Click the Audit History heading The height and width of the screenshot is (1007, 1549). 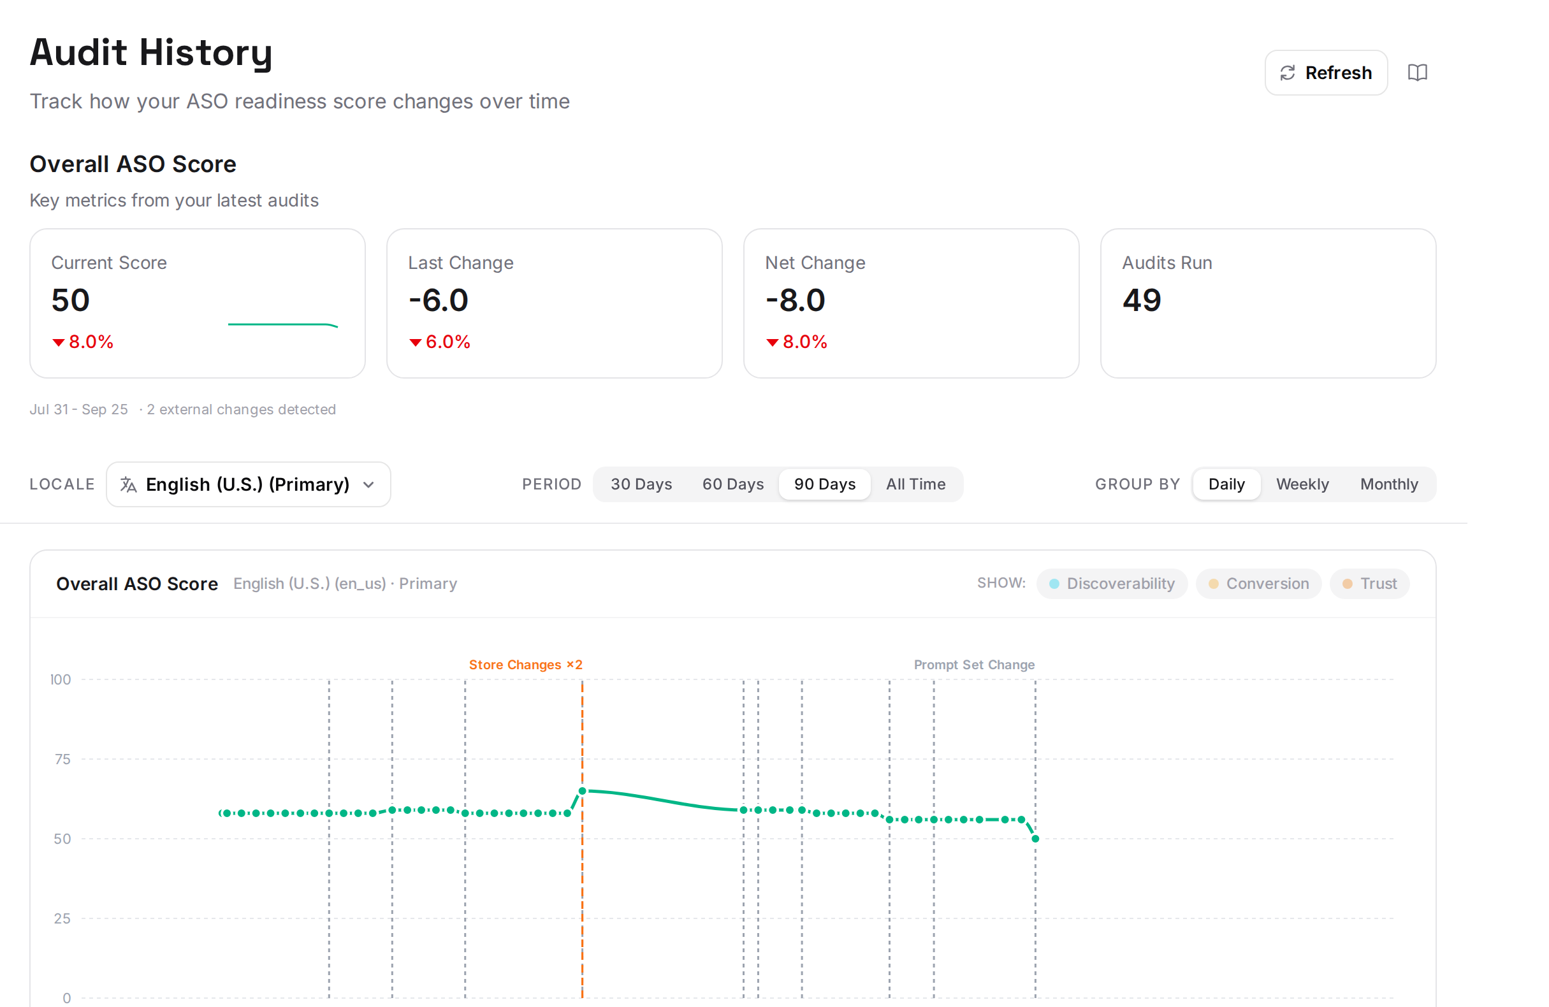tap(151, 52)
